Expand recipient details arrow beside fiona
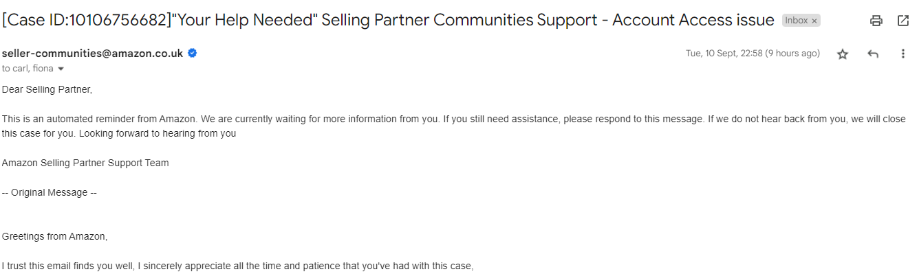The width and height of the screenshot is (919, 274). point(61,69)
